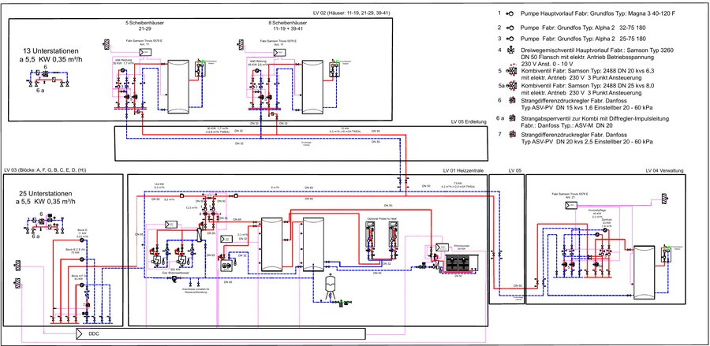Click circulation pump on return line below gas boilers
Screen dimensions: 710x346
[173, 280]
